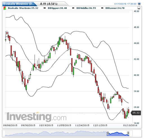The image size is (144, 139).
Task: Click the 09/08/2015 axis date label
Action: [10, 125]
